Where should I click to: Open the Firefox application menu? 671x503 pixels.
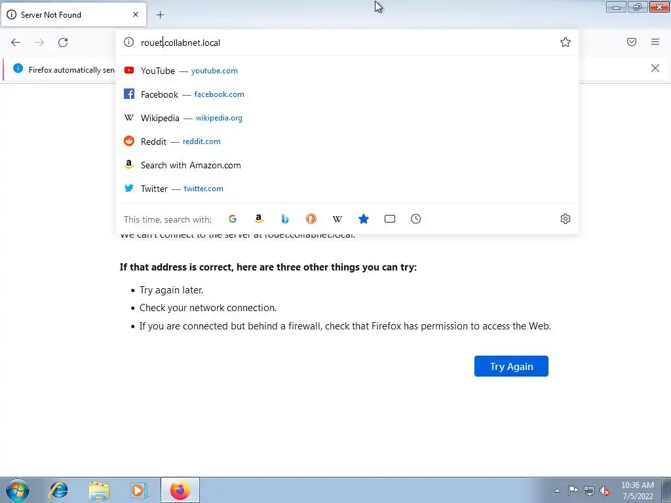point(655,42)
